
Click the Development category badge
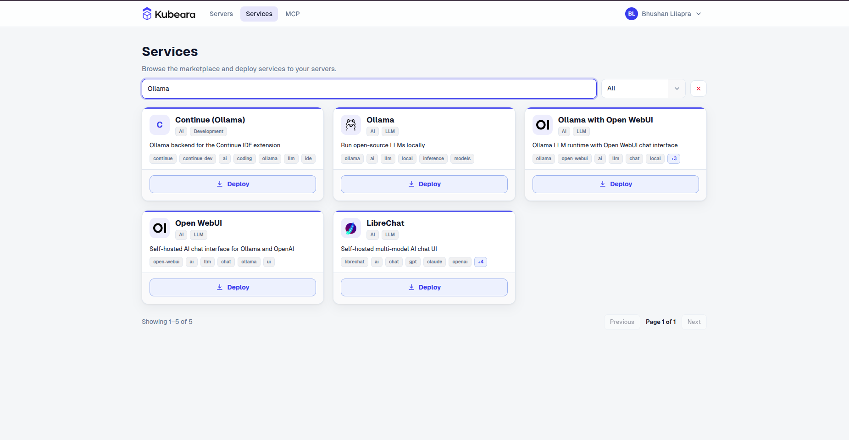209,132
